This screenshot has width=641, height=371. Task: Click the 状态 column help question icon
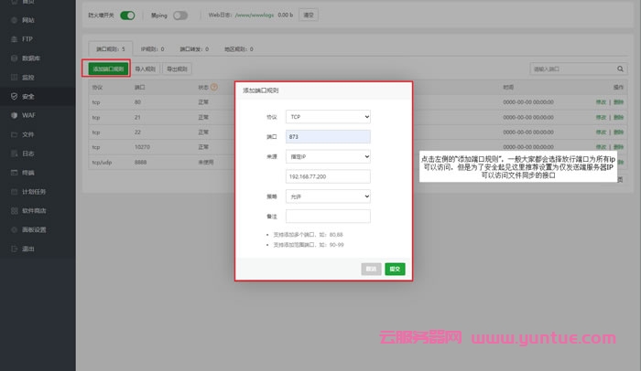[213, 87]
